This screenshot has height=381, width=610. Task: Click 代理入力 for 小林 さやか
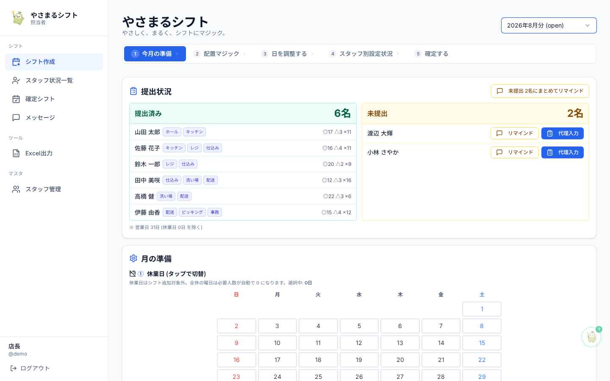tap(563, 152)
